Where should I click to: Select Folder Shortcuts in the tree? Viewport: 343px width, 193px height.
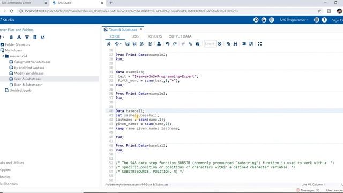pos(18,44)
